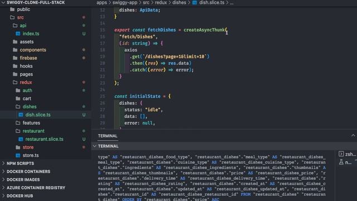The image size is (357, 201).
Task: Click the TypeScript icon beside restaurant.slice.ts
Action: (x=21, y=139)
